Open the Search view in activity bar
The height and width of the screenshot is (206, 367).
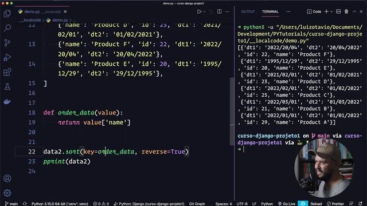[x=7, y=28]
